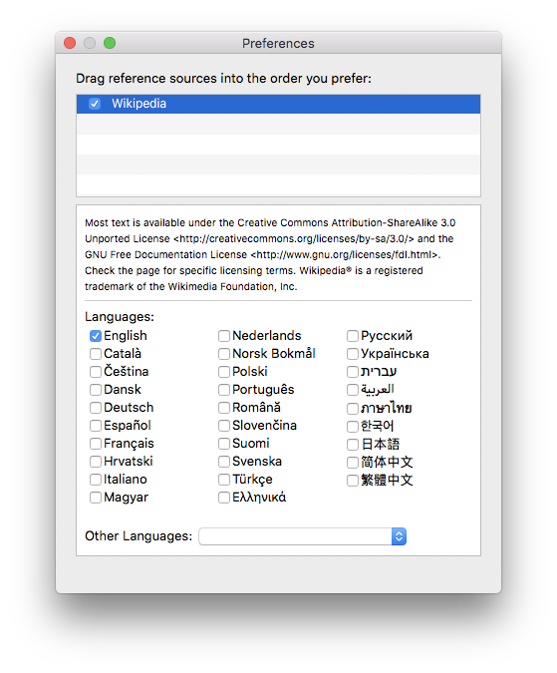Enable Magyar language checkbox
The image size is (557, 673).
point(96,498)
